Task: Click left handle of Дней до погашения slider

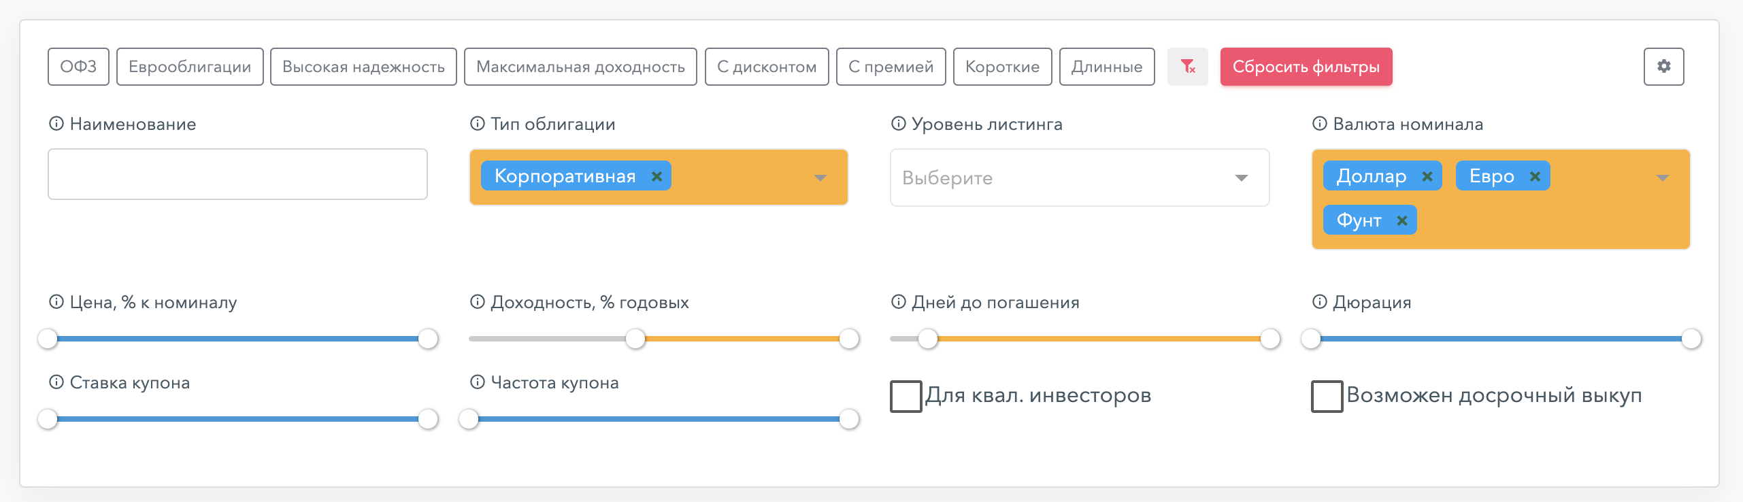Action: 928,339
